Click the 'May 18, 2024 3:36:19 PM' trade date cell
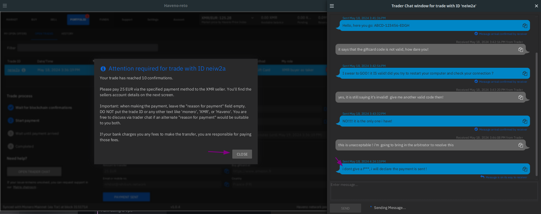 [x=59, y=70]
